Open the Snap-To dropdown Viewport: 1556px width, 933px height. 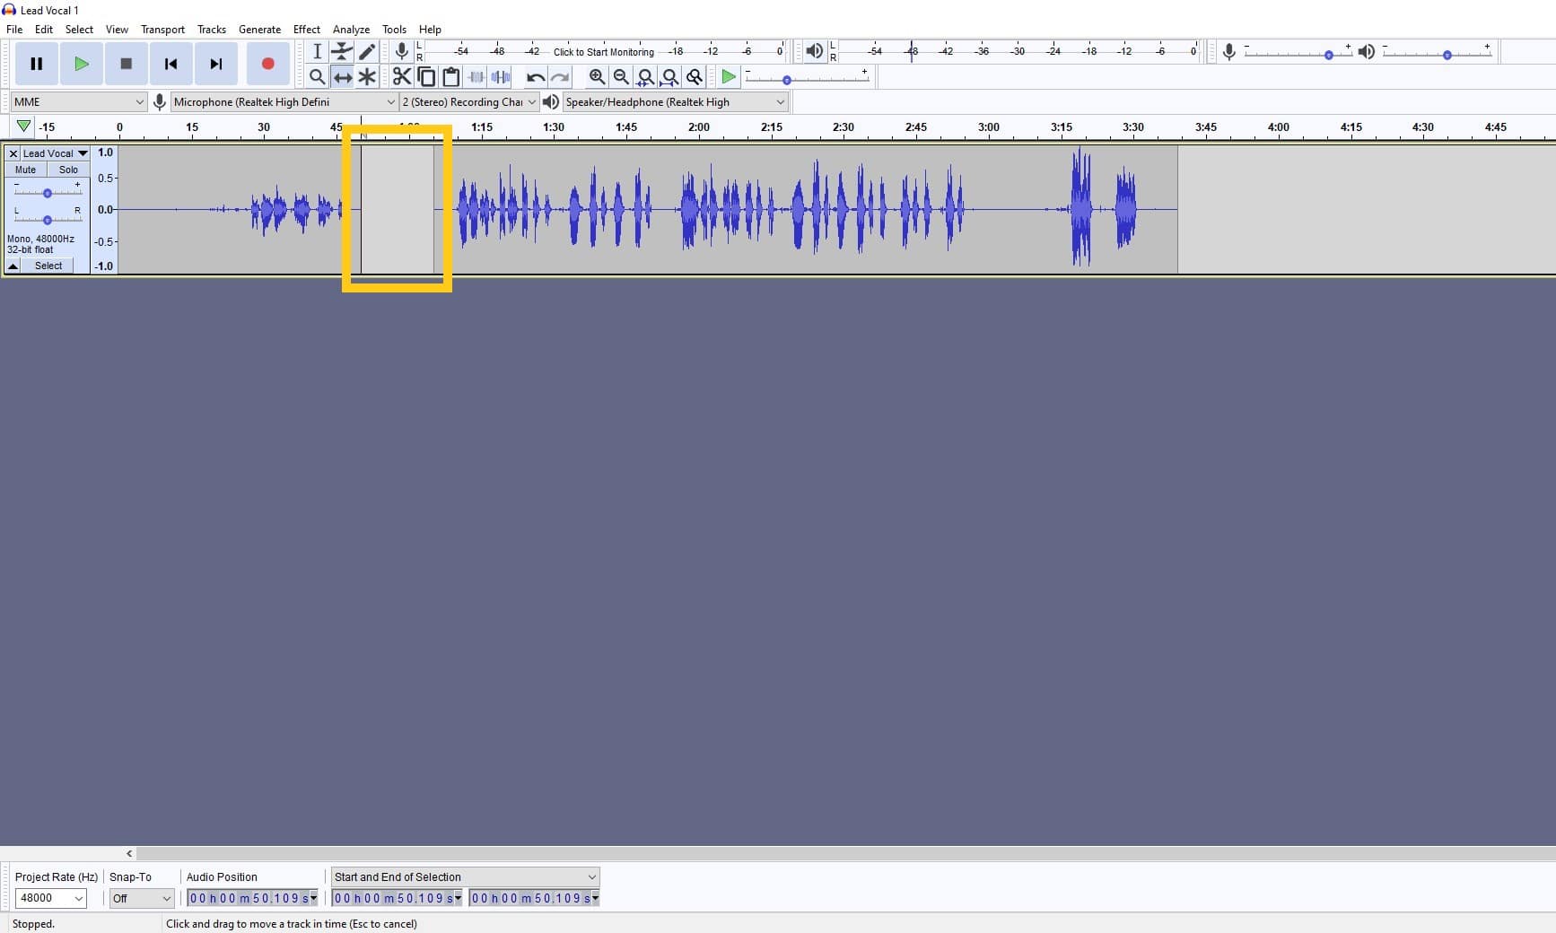pos(141,898)
